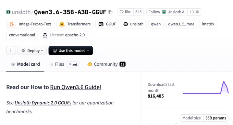This screenshot has width=233, height=125.
Task: Select the qwen tag
Action: coord(156,24)
